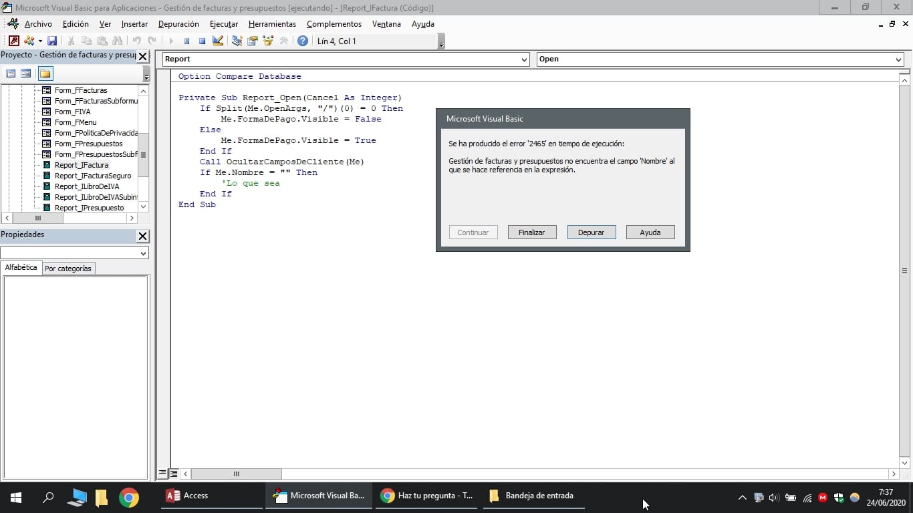Open Properties Window from the toolbar icon

pyautogui.click(x=253, y=41)
